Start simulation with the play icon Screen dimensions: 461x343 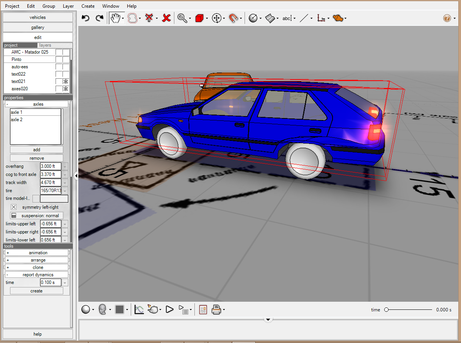(170, 309)
